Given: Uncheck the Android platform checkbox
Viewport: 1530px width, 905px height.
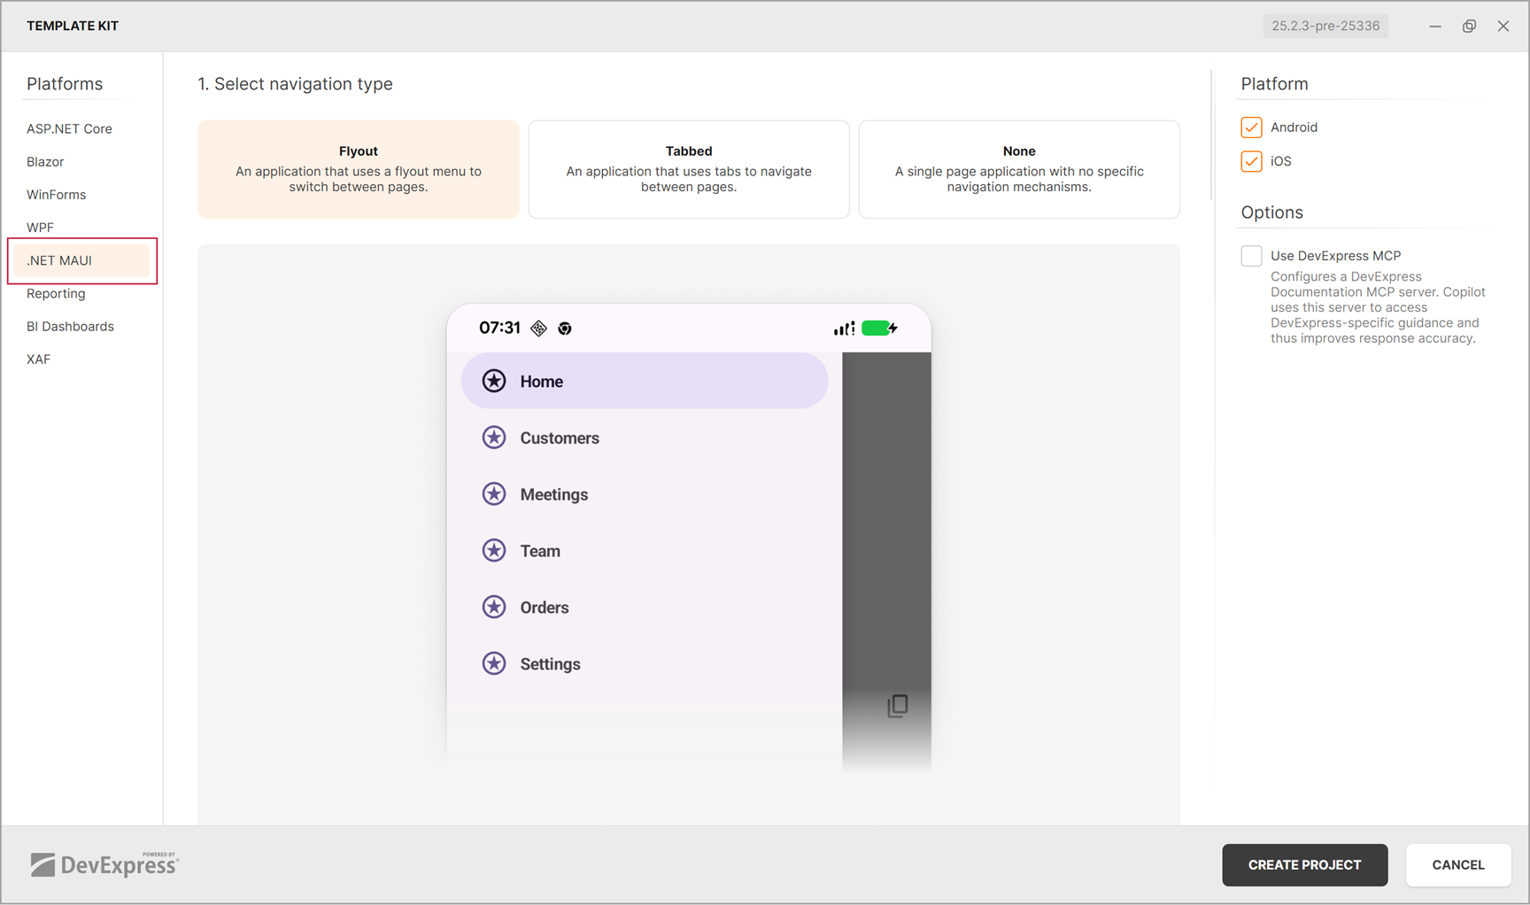Looking at the screenshot, I should click(1251, 127).
